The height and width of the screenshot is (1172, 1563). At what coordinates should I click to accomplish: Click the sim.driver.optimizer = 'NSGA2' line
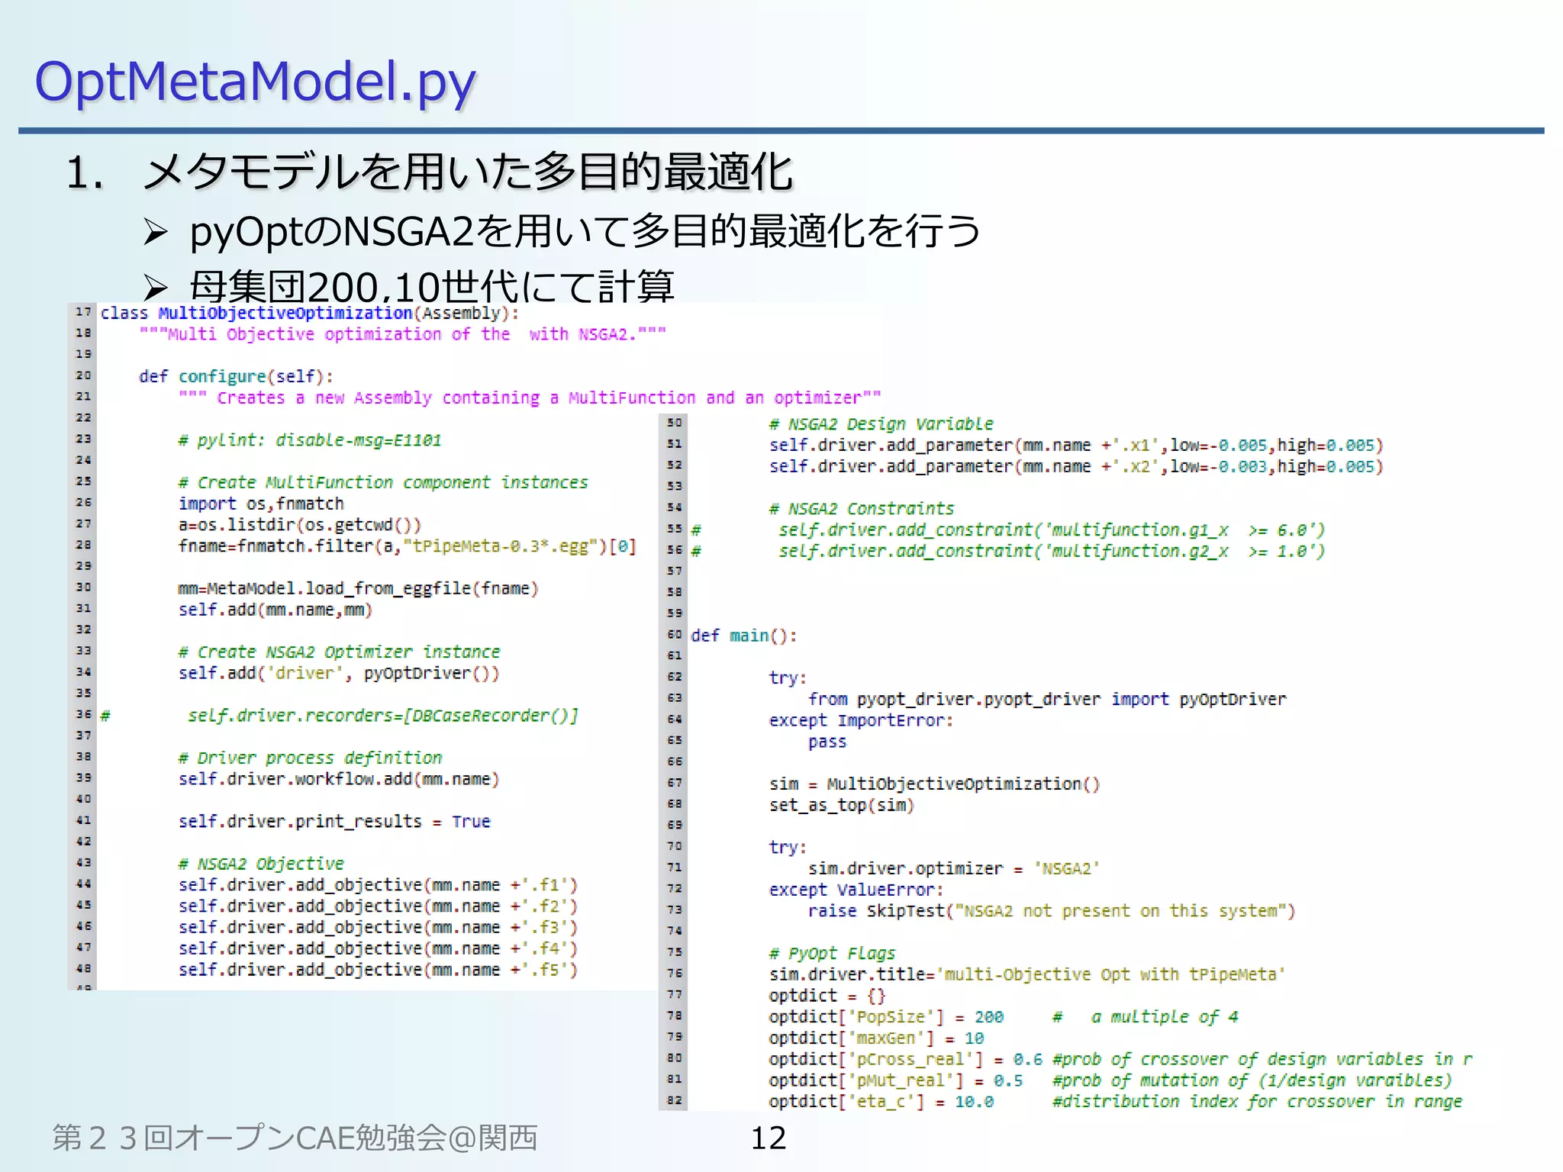954,868
